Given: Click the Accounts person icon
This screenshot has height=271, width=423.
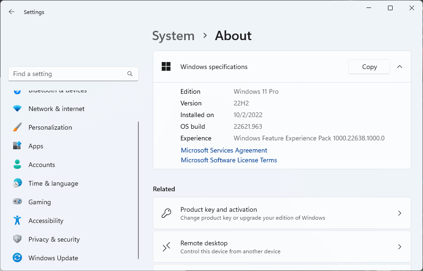Looking at the screenshot, I should point(17,165).
